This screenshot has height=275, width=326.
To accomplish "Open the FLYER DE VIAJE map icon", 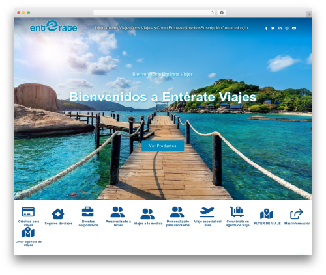I will pos(267,214).
